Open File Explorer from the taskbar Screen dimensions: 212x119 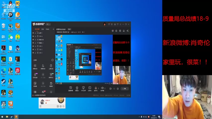[7, 117]
